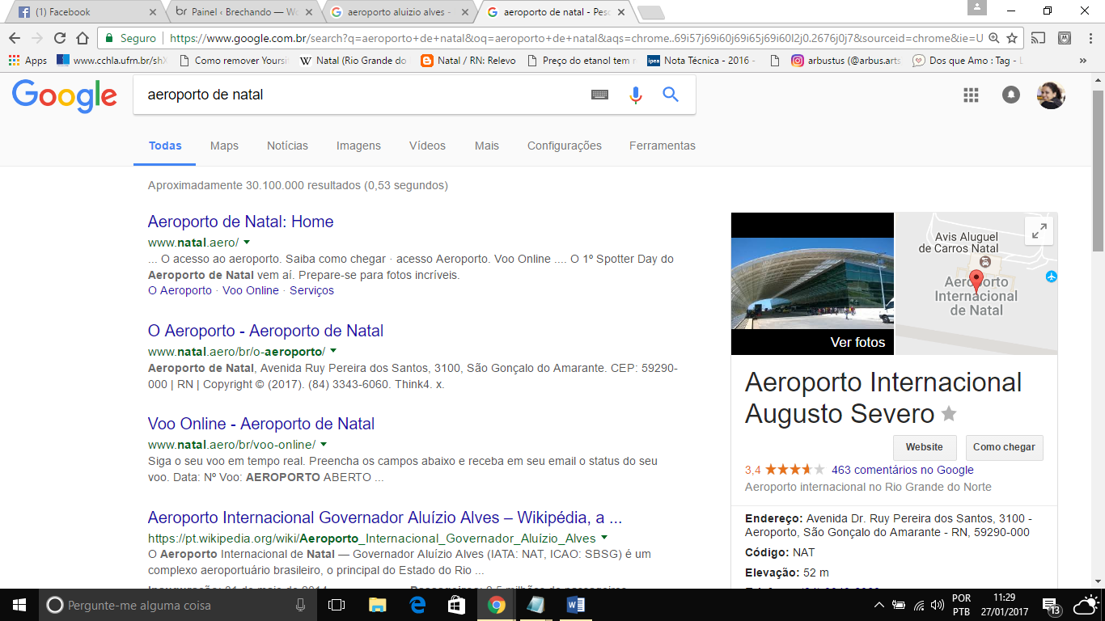Image resolution: width=1105 pixels, height=621 pixels.
Task: Select the Notícias search tab
Action: point(287,146)
